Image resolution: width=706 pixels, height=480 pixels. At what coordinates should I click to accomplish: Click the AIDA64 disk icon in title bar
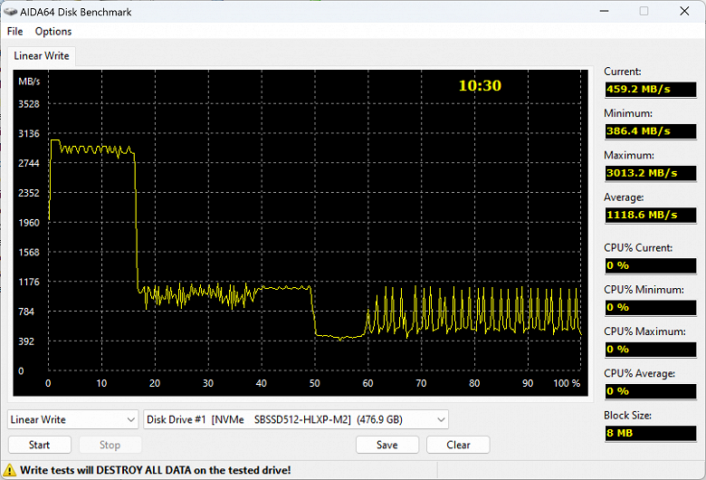[x=10, y=11]
